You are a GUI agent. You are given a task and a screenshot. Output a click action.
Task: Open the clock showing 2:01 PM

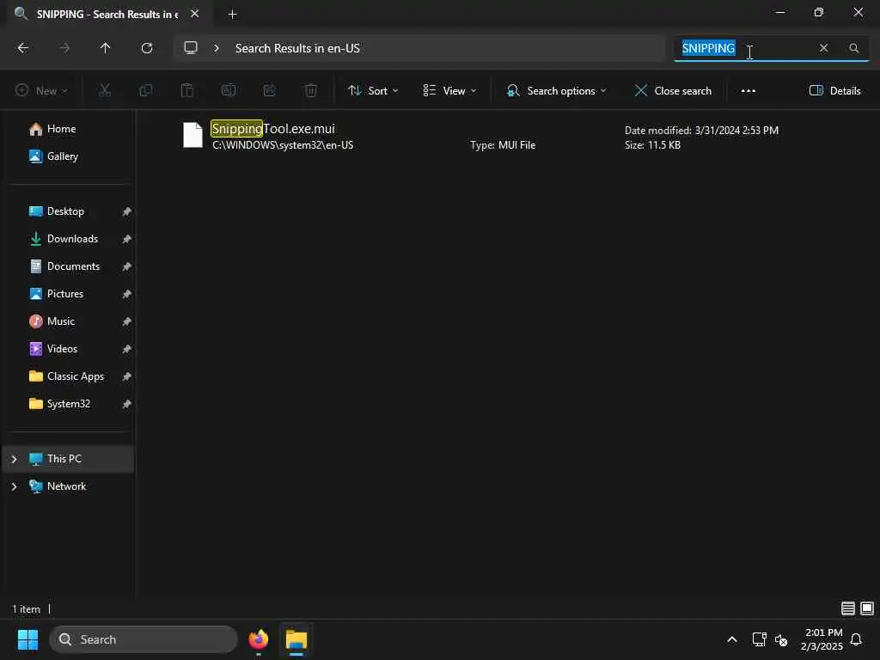(822, 639)
